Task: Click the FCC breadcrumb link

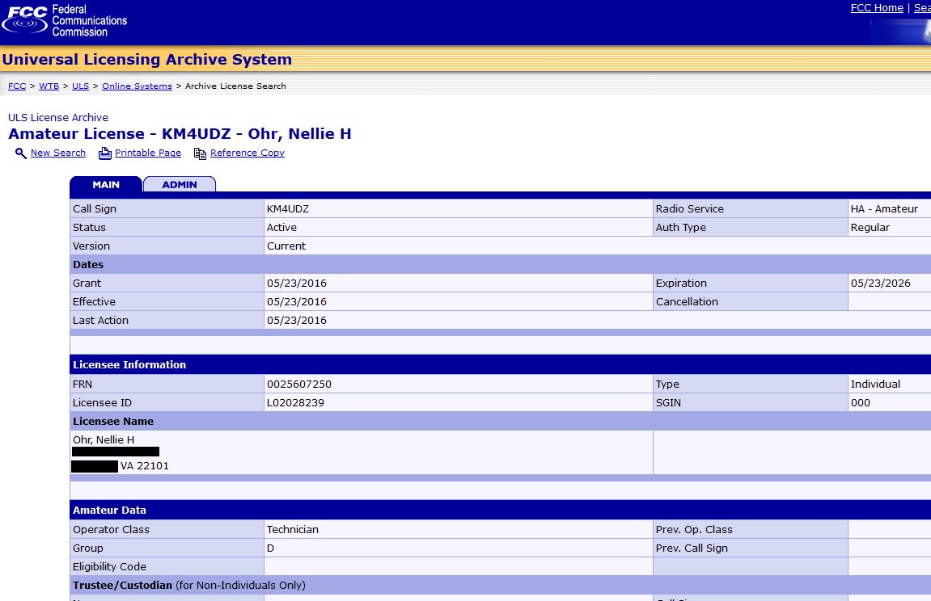Action: [x=17, y=86]
